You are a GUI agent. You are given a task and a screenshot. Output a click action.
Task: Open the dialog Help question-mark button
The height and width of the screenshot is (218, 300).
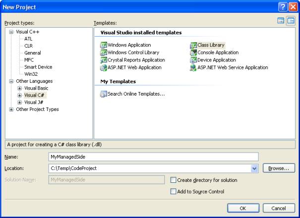(x=283, y=7)
